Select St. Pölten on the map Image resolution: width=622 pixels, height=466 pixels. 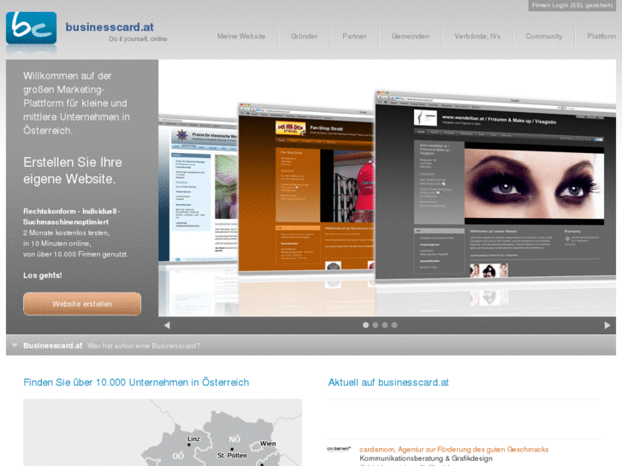pyautogui.click(x=232, y=455)
